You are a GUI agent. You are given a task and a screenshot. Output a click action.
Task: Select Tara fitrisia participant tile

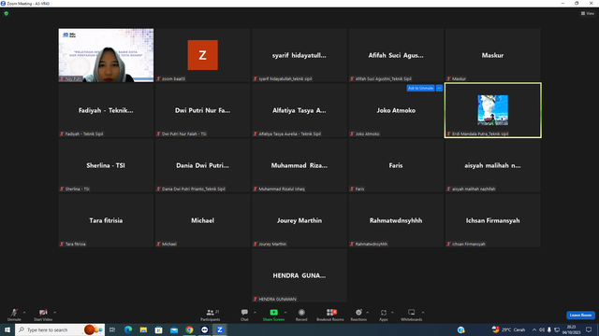point(106,220)
